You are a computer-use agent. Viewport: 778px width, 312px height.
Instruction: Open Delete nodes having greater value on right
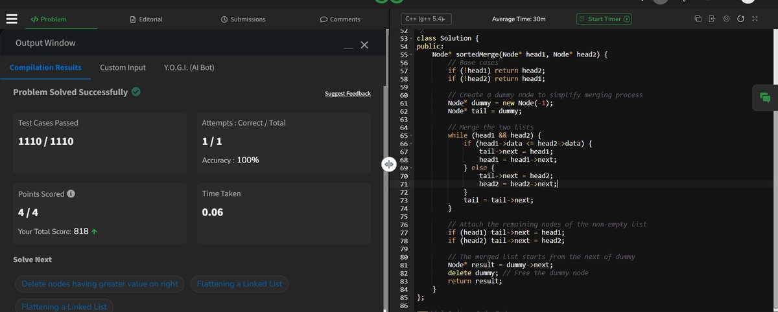(100, 284)
